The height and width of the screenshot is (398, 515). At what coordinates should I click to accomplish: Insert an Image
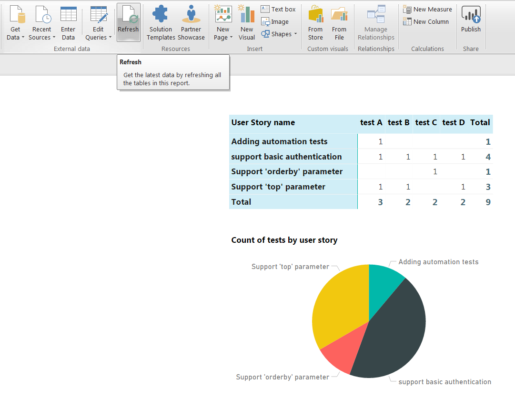(x=275, y=21)
